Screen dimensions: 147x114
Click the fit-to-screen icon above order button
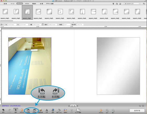coord(143,106)
